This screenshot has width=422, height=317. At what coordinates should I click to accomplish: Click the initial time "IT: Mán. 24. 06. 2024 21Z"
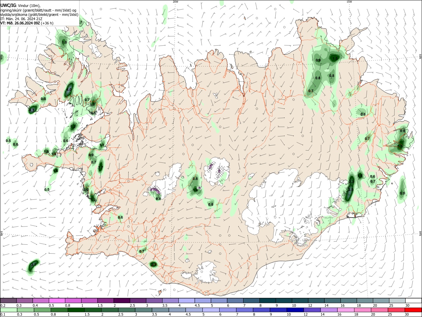click(21, 19)
